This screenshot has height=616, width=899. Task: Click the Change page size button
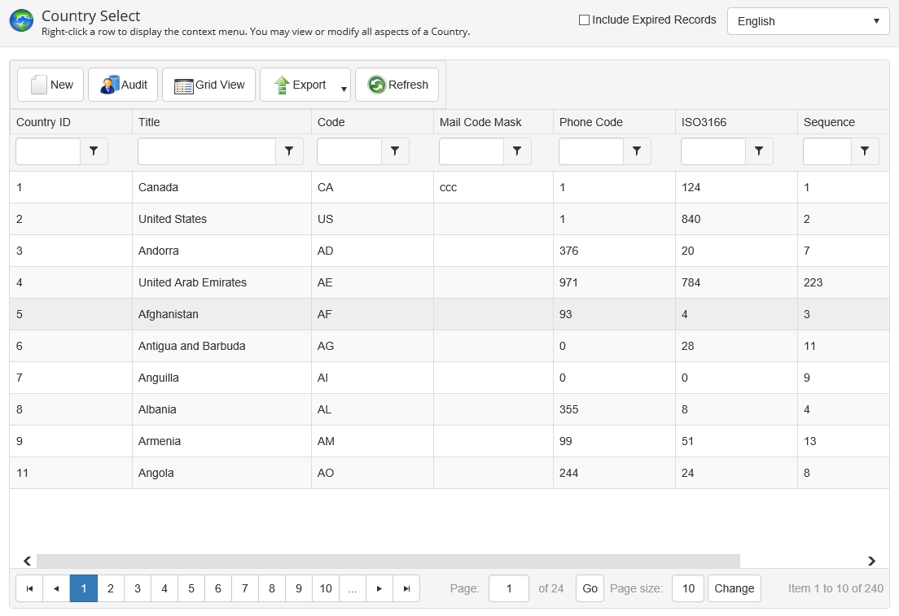[734, 588]
